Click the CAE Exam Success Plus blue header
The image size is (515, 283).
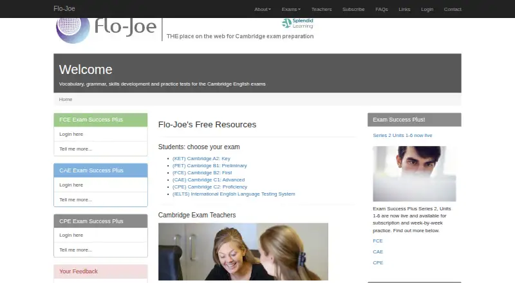pos(100,170)
